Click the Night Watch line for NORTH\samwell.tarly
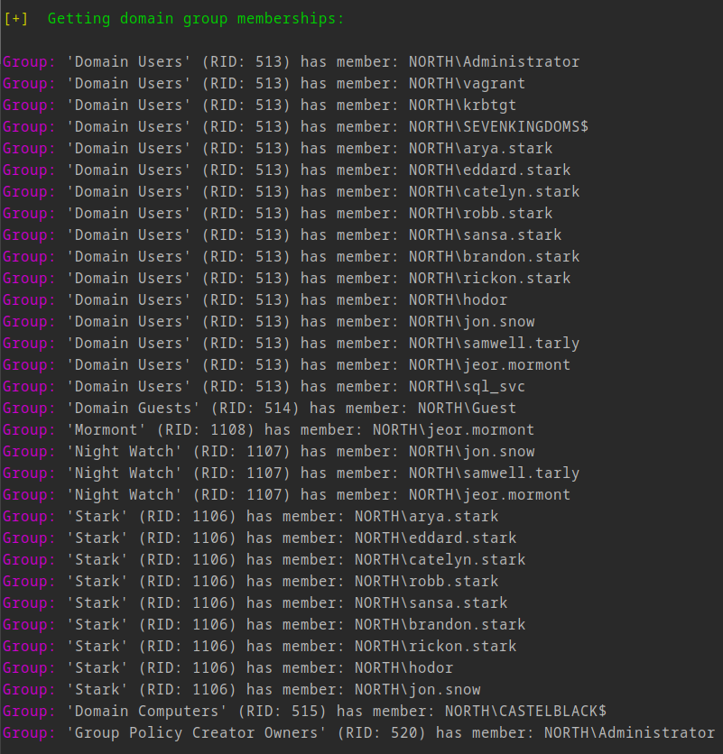This screenshot has height=754, width=723. pos(292,474)
